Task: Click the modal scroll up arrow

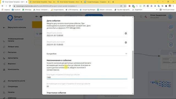Action: (x=133, y=17)
